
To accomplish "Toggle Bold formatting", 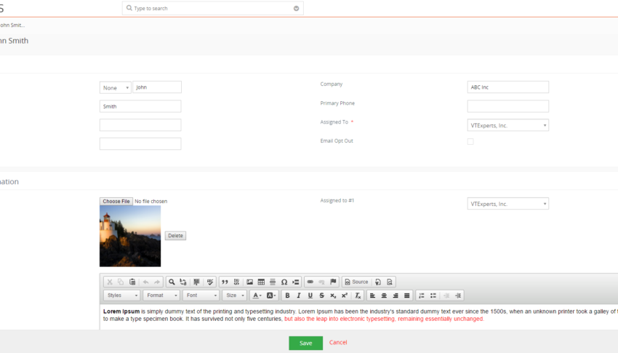I will (x=287, y=296).
